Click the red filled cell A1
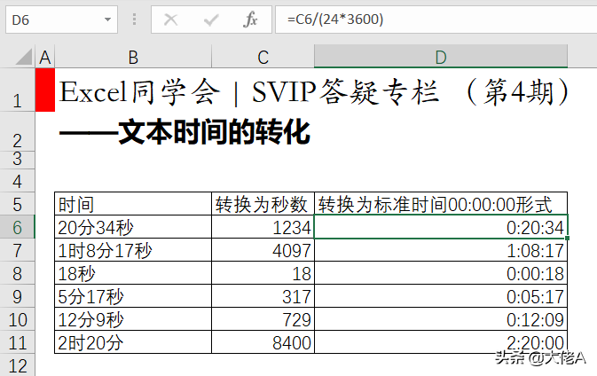 point(45,90)
